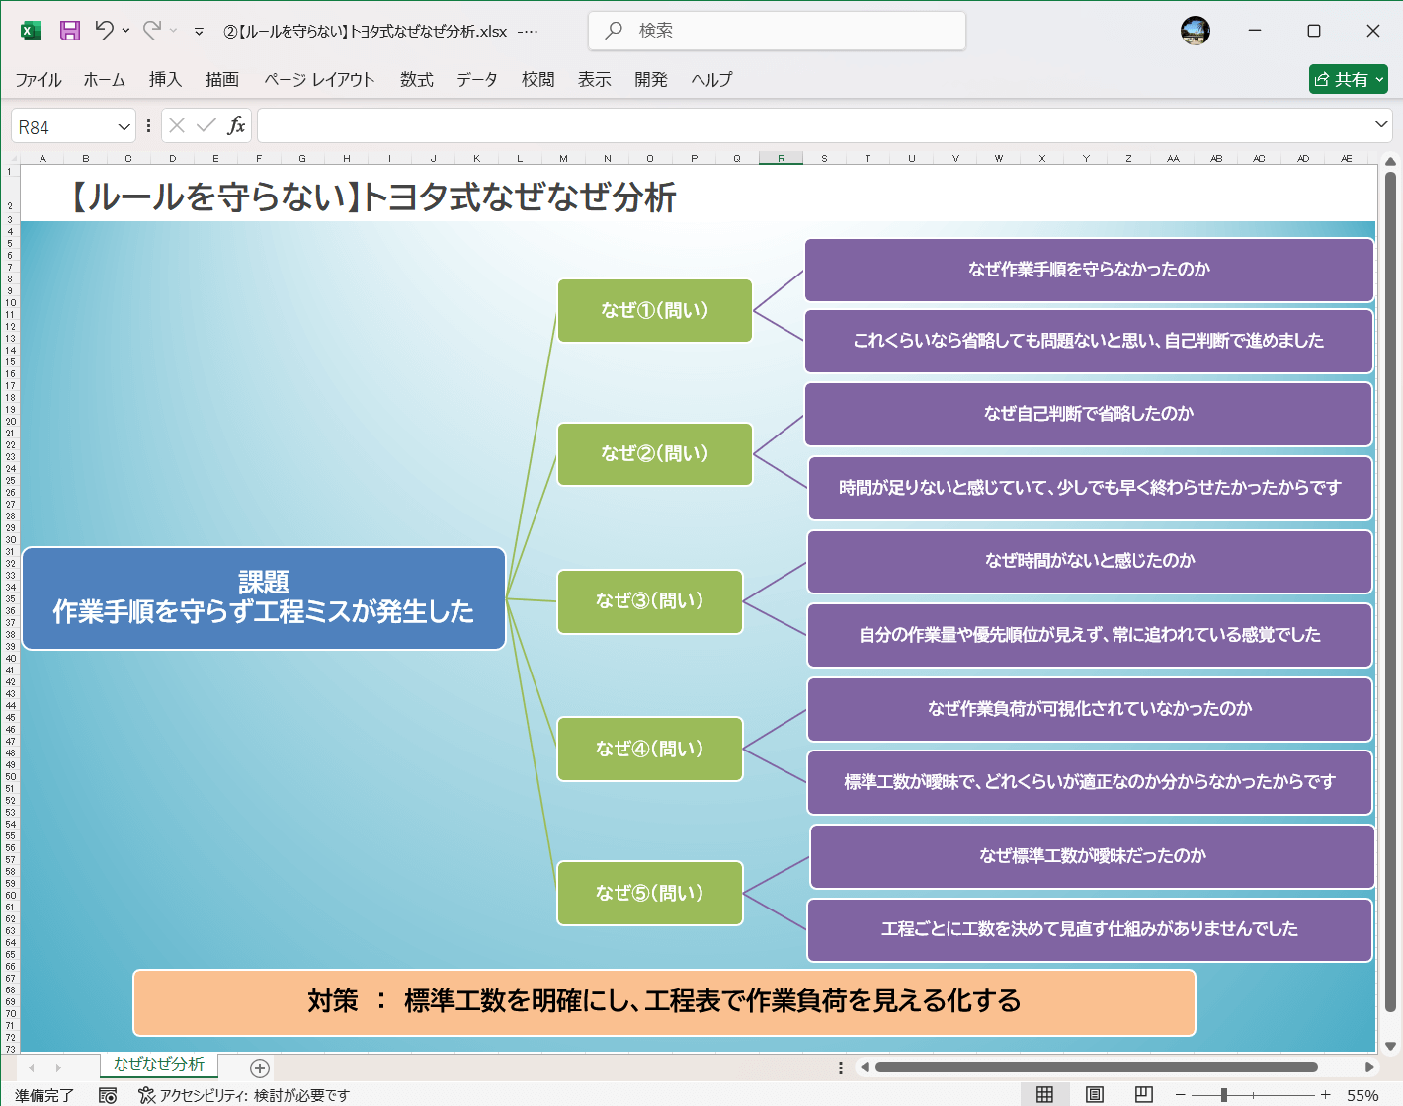Click the Enter checkmark in formula bar
Viewport: 1403px width, 1106px height.
pos(206,125)
